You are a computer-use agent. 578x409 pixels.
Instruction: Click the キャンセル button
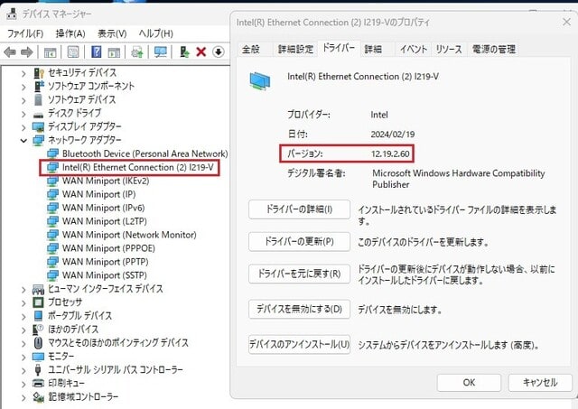click(x=540, y=383)
